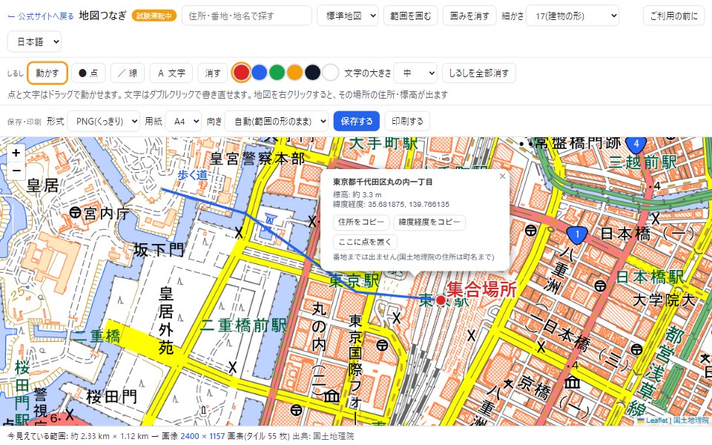Open the 国土地理院 attribution link
The width and height of the screenshot is (712, 445).
(x=690, y=421)
